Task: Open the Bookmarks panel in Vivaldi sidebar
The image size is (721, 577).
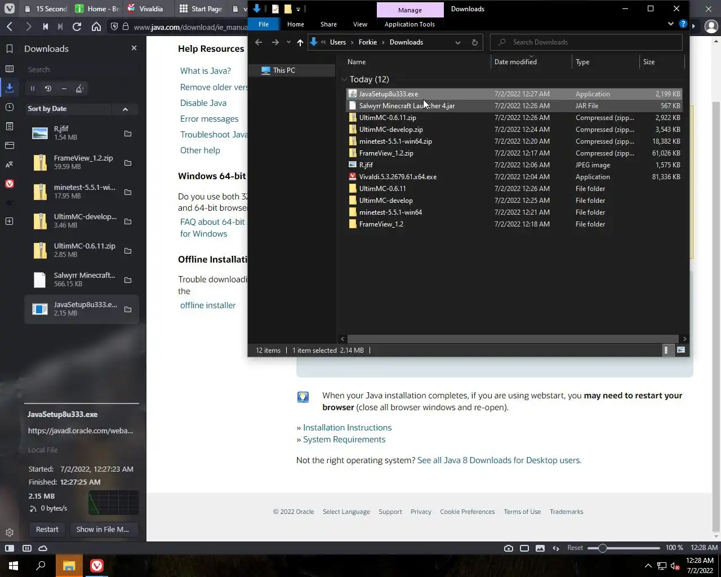Action: [x=10, y=49]
